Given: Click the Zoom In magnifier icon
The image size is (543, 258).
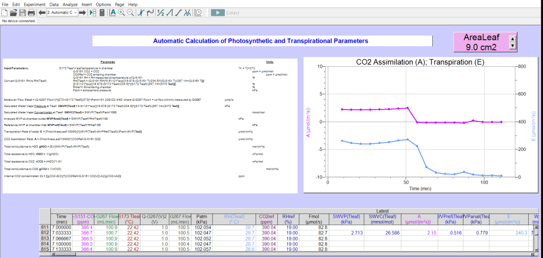Looking at the screenshot, I should coord(121,12).
